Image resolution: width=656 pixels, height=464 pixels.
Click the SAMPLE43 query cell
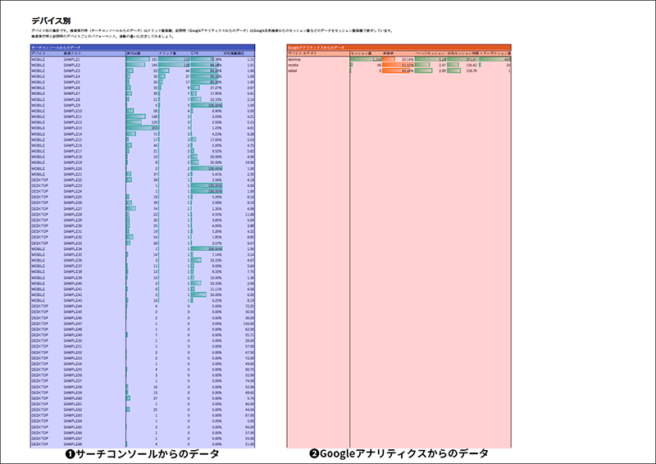(73, 300)
